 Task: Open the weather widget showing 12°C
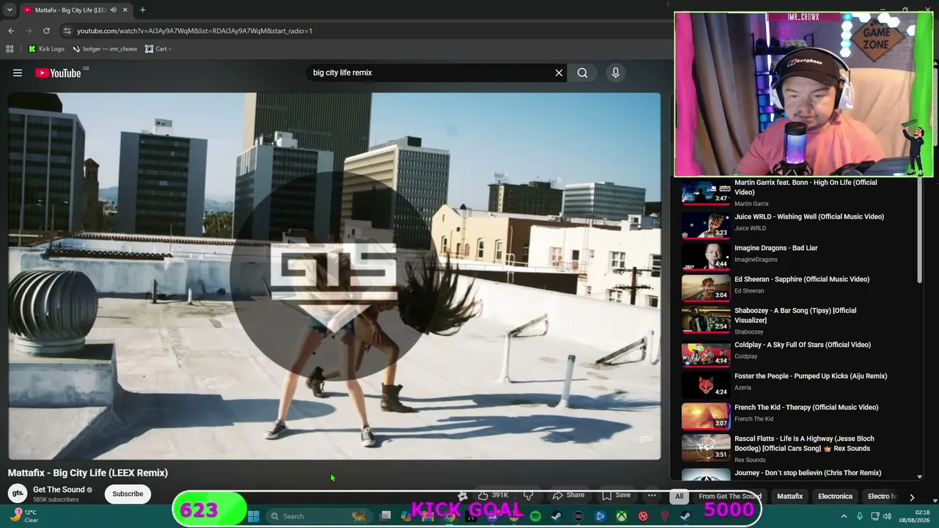(x=23, y=516)
